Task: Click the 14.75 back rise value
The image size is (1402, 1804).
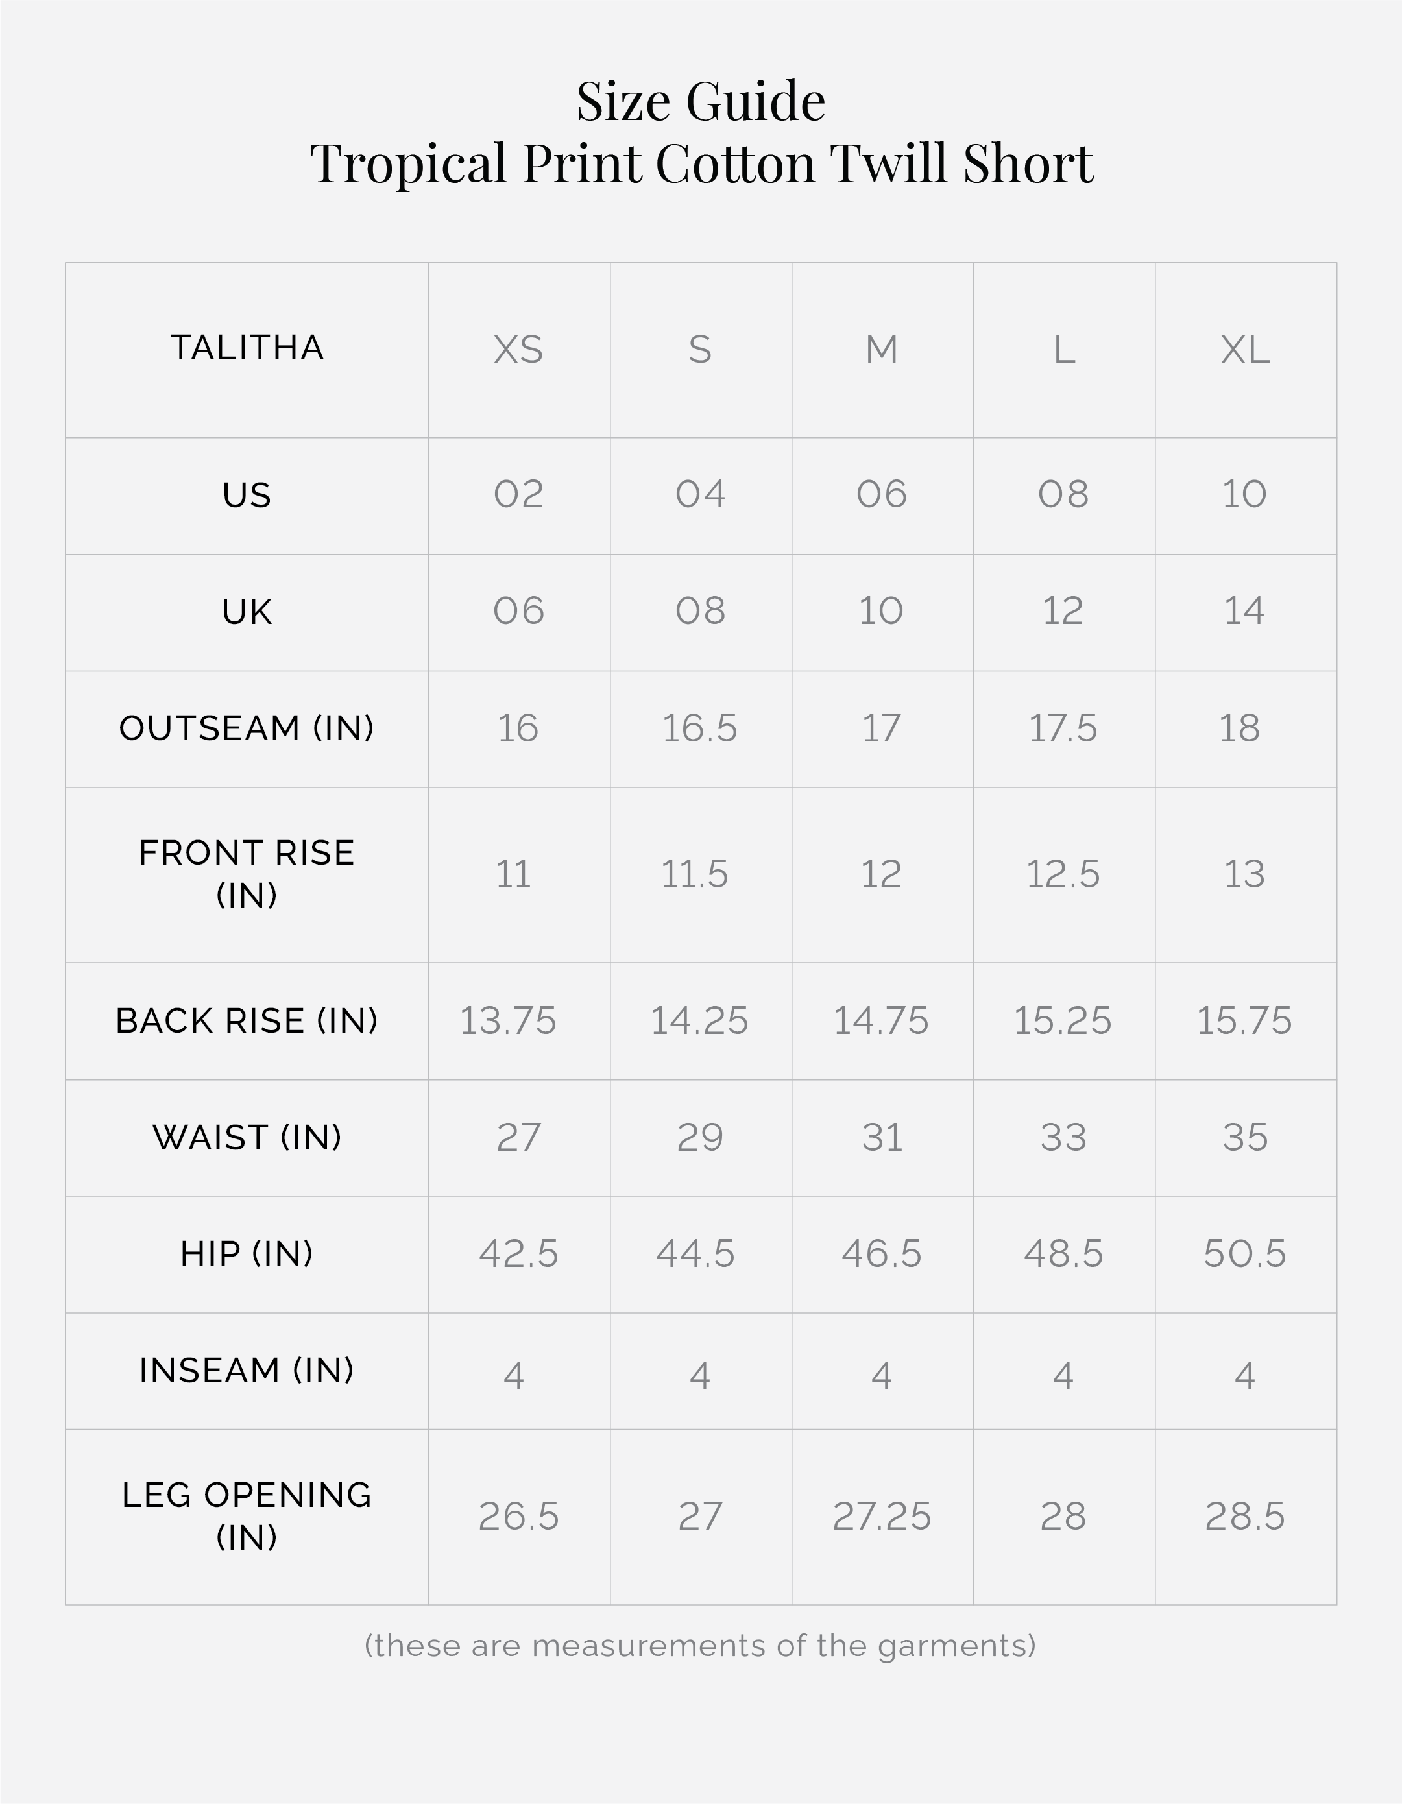Action: [882, 1021]
